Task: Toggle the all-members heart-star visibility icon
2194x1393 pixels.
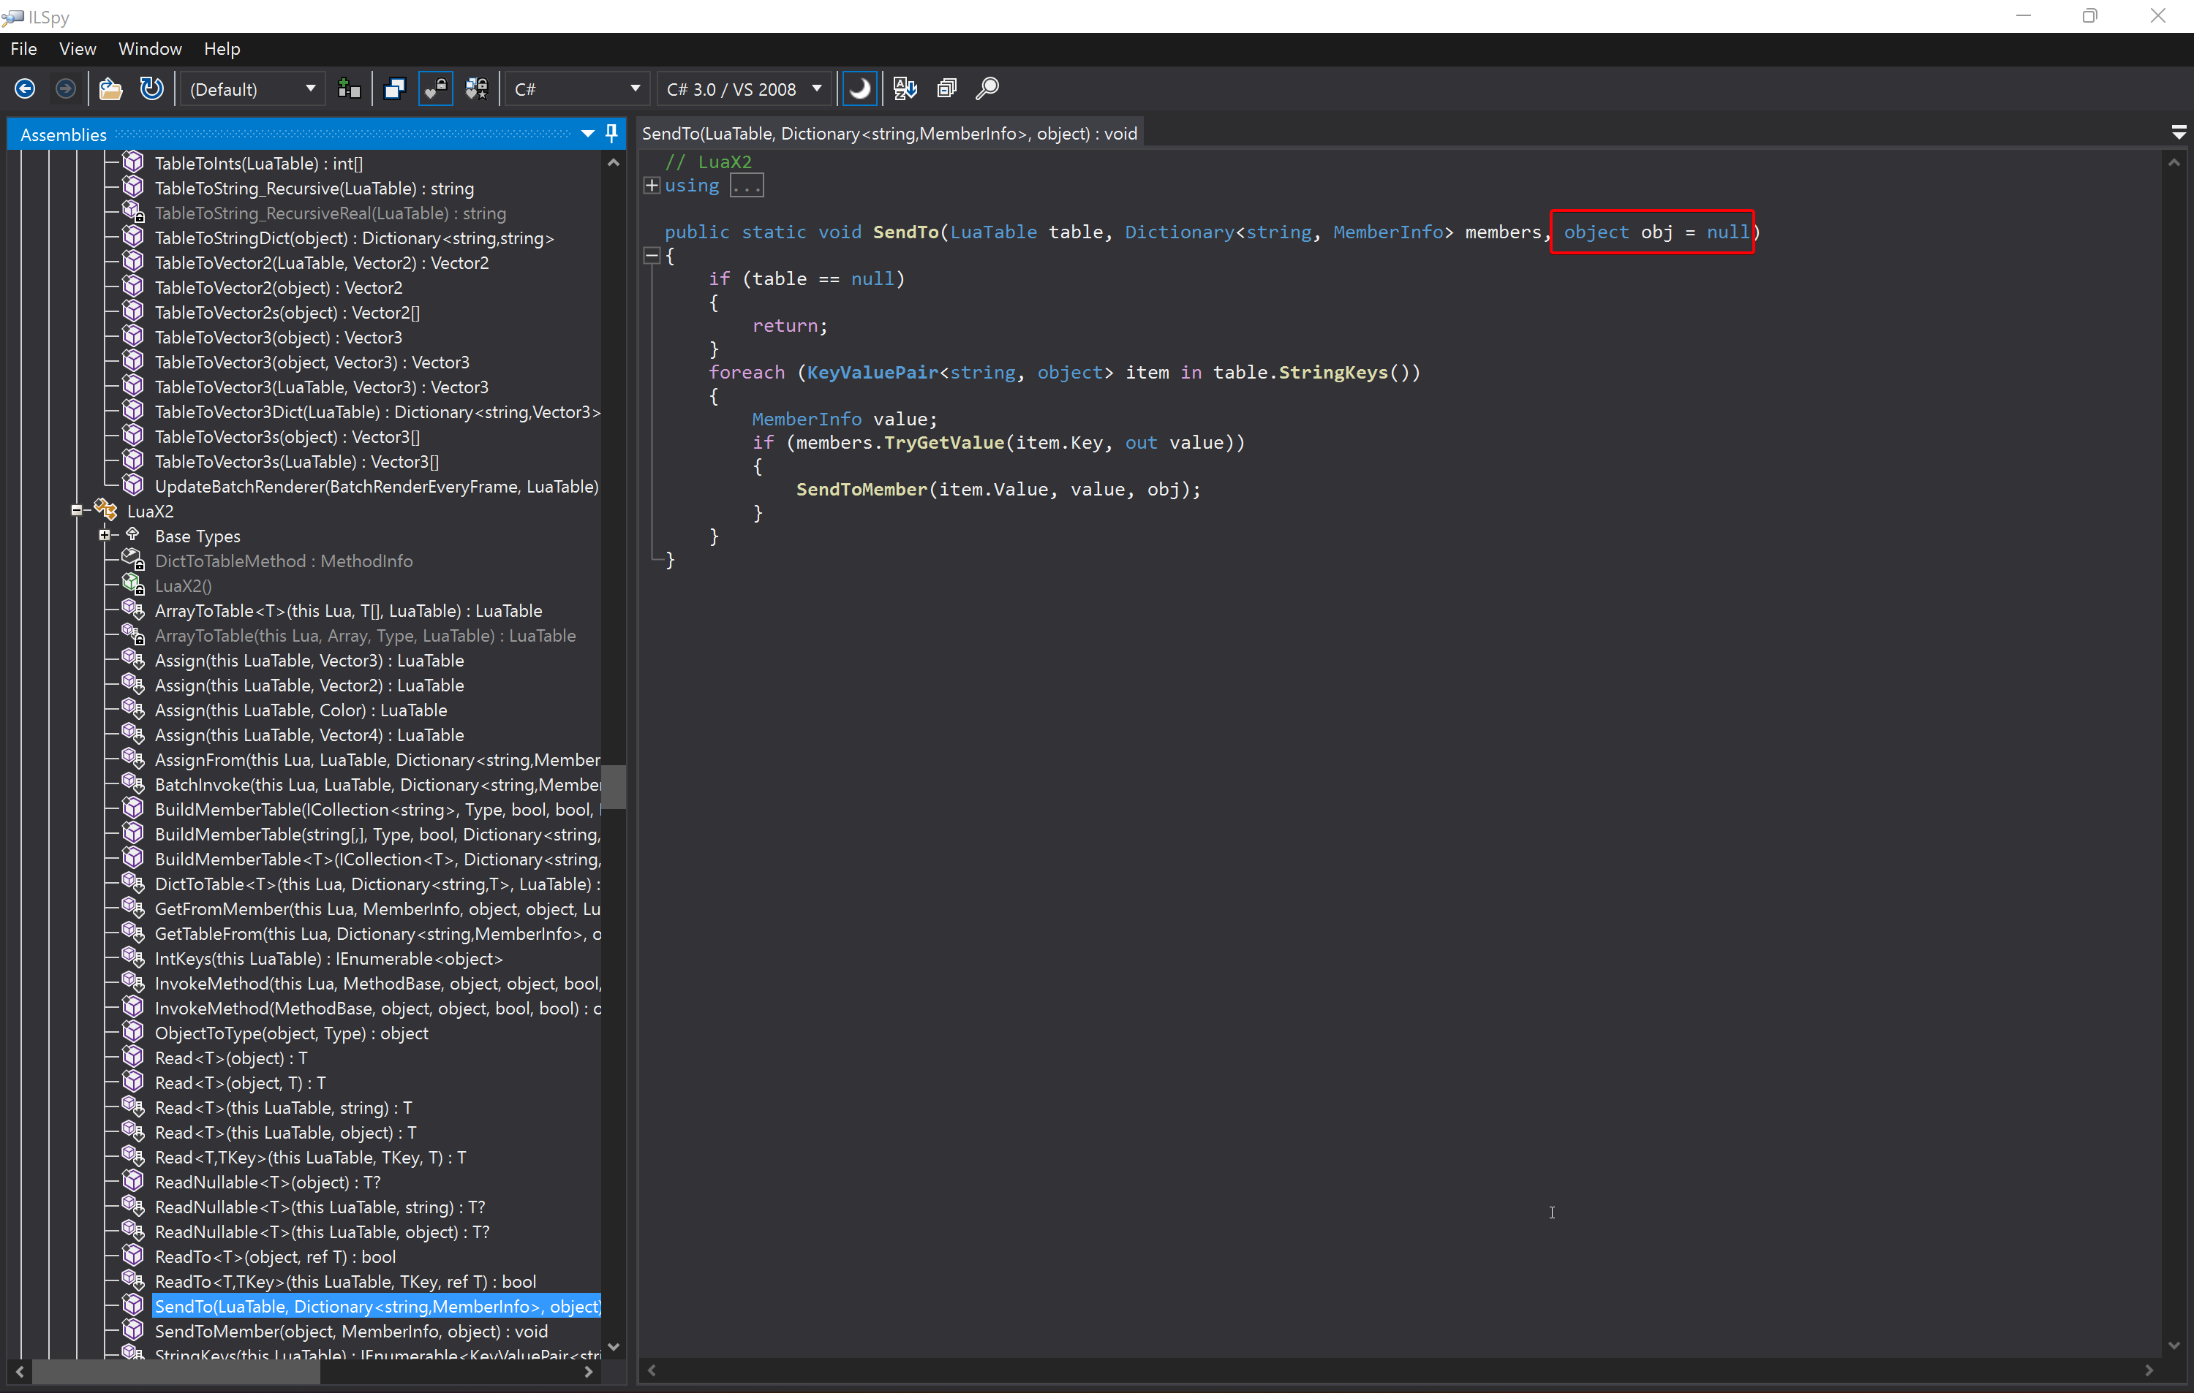Action: pyautogui.click(x=477, y=88)
